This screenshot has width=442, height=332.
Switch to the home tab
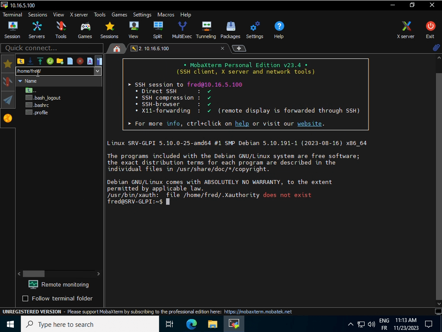click(x=116, y=48)
